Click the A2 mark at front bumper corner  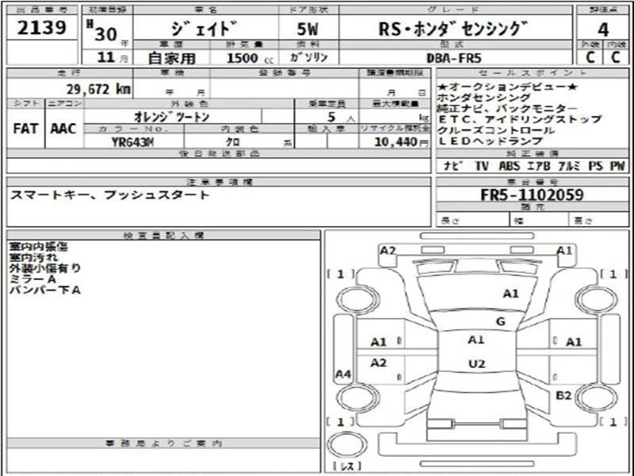pyautogui.click(x=388, y=251)
